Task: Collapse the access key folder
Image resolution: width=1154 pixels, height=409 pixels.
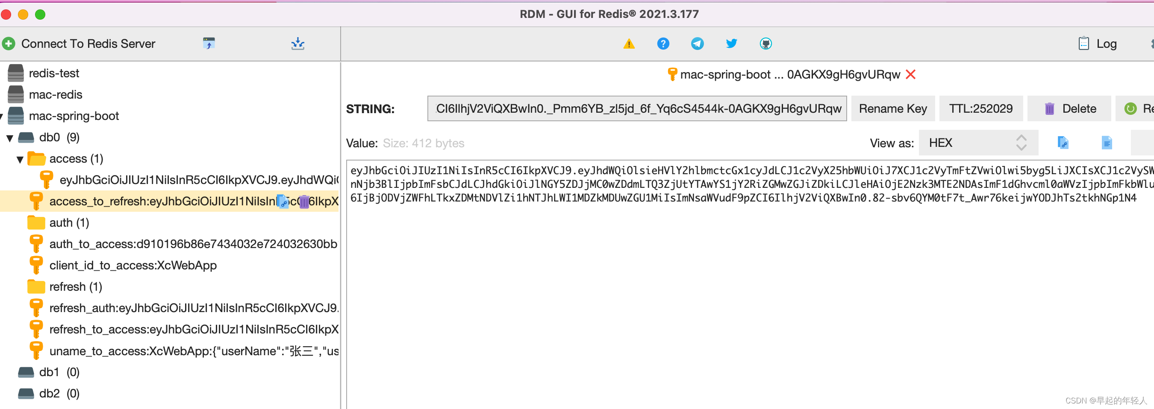Action: pyautogui.click(x=20, y=158)
